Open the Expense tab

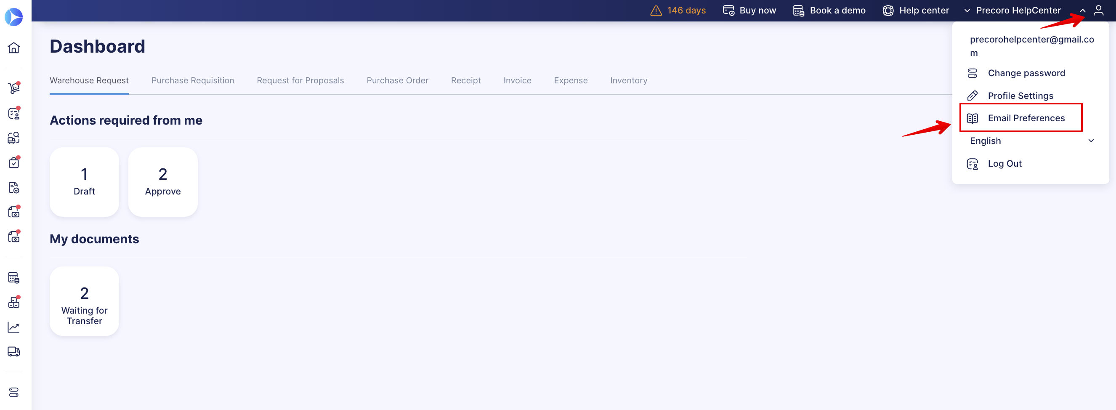click(x=571, y=81)
